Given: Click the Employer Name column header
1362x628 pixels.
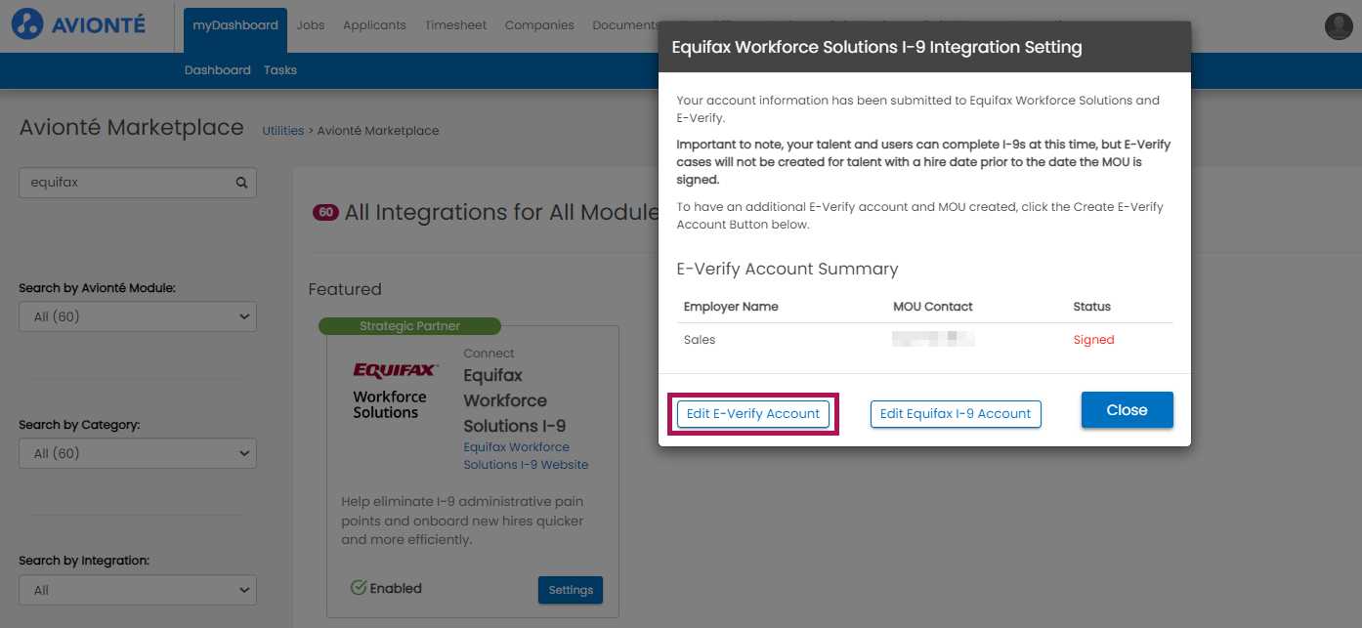Looking at the screenshot, I should (731, 307).
